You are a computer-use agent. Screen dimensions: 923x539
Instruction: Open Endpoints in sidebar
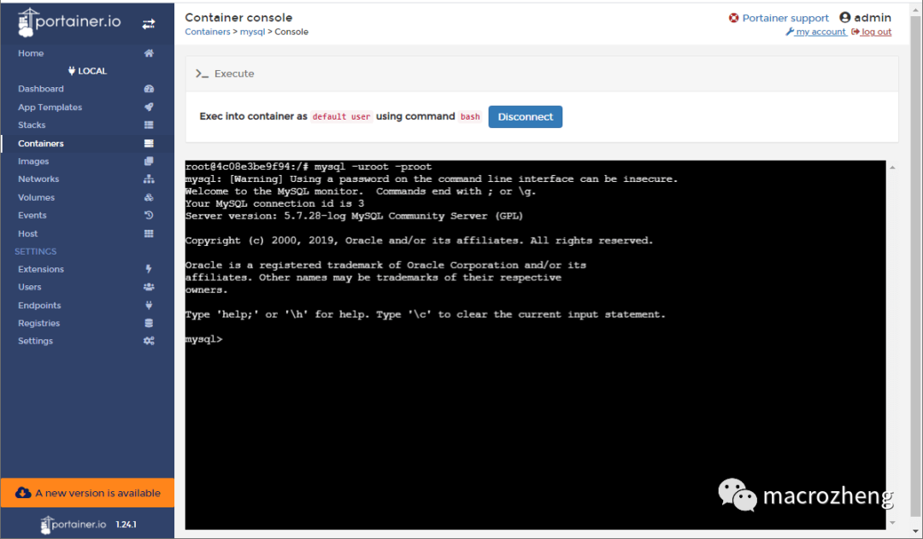[x=87, y=305]
